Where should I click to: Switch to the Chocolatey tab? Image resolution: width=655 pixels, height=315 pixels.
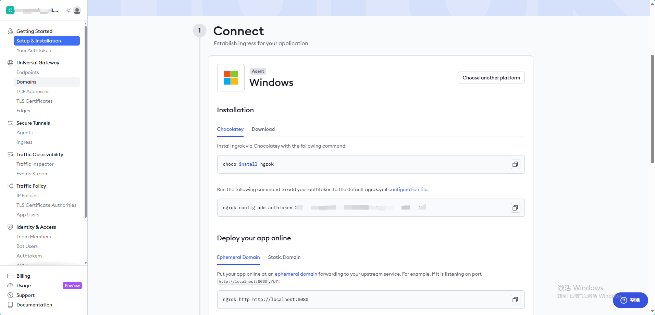(x=230, y=129)
